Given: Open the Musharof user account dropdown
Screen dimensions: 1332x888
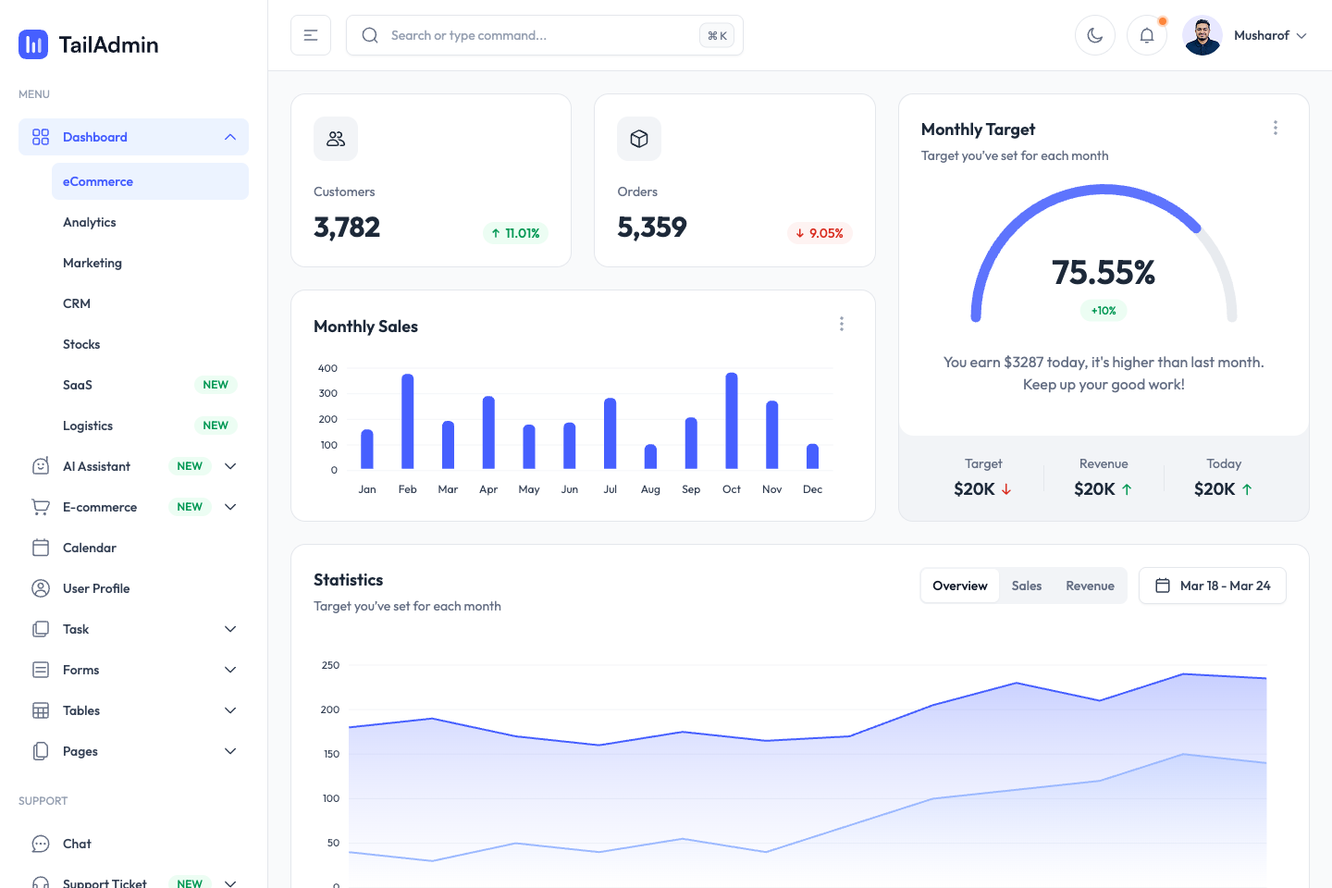Looking at the screenshot, I should [x=1270, y=35].
